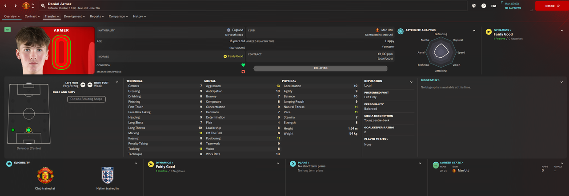
Task: Open the Player Traits link
Action: point(376,139)
